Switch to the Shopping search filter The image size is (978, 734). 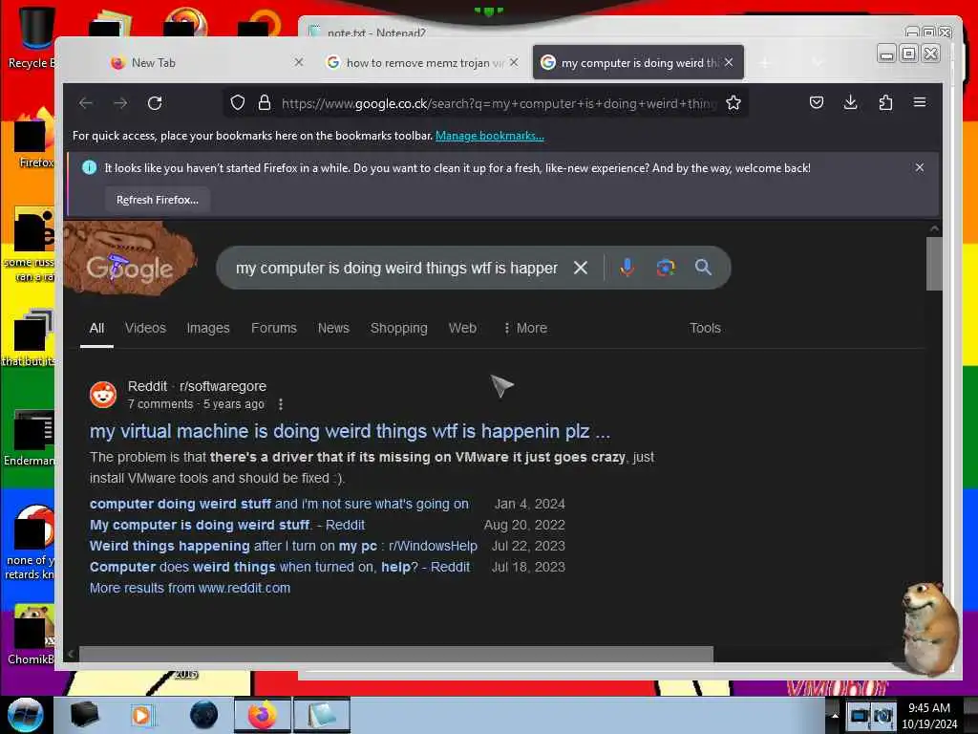[399, 329]
